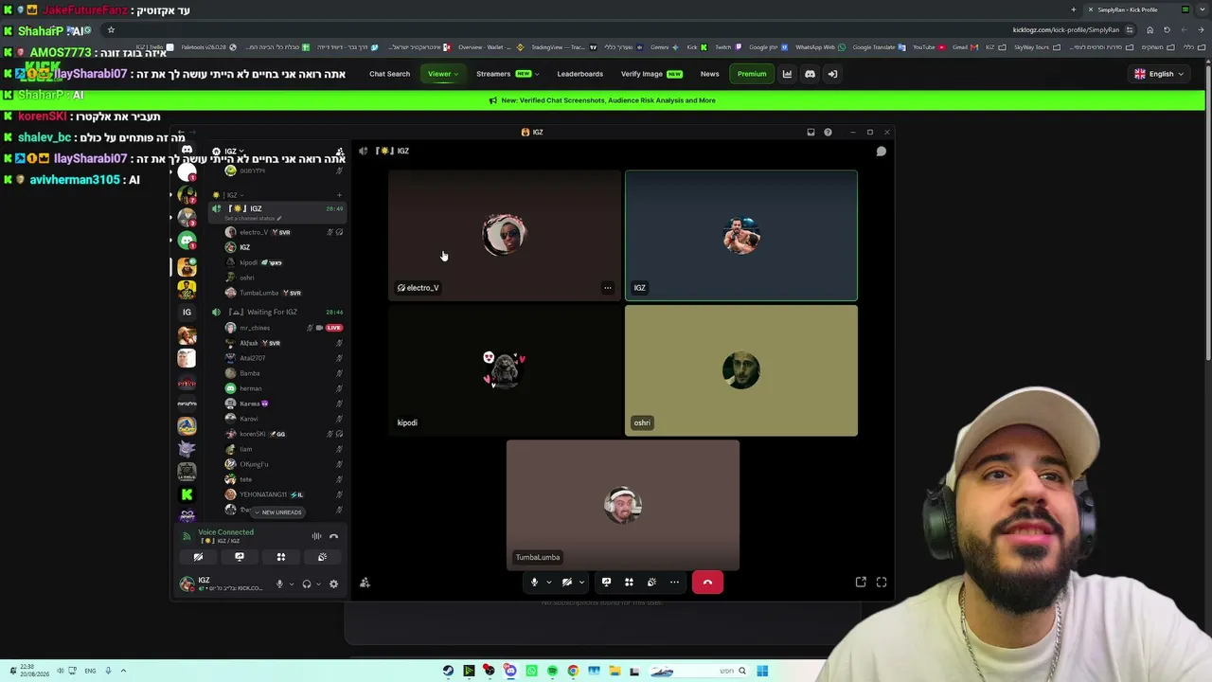Toggle headphone deafen in user panel
1212x682 pixels.
(x=307, y=584)
